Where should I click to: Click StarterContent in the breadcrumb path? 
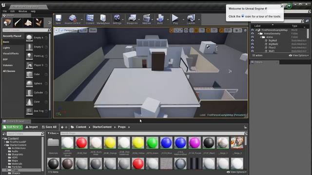coord(102,127)
